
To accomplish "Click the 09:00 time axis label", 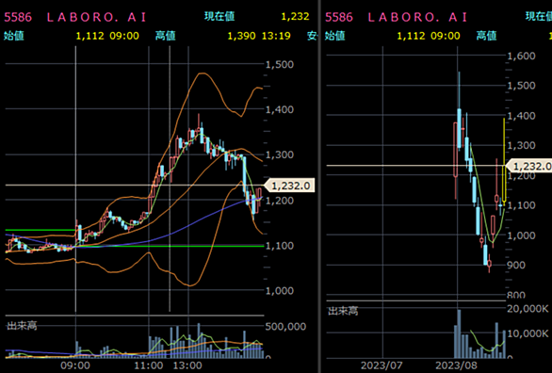I will [x=75, y=365].
